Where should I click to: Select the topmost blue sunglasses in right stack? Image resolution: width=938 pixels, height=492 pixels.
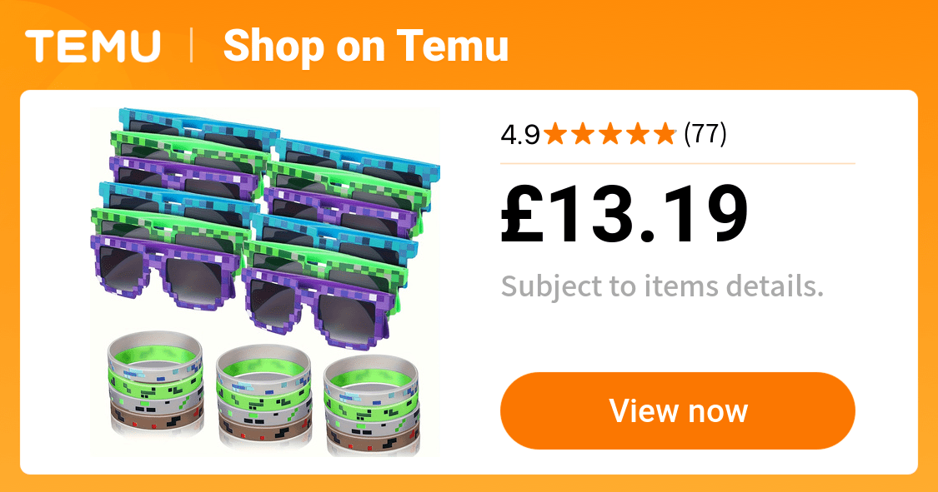click(x=358, y=160)
